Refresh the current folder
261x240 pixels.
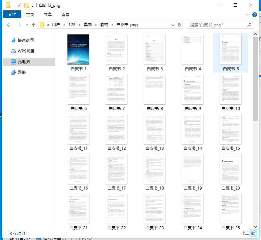(180, 25)
